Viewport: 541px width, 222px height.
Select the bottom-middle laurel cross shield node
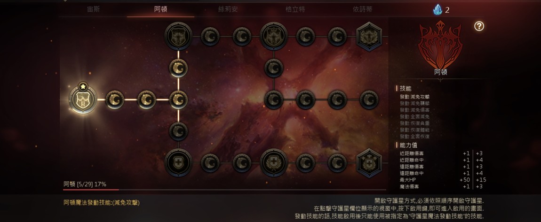[x=274, y=163]
